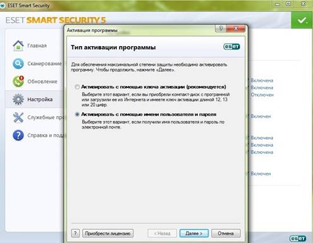Click the last Включен link at bottom

click(x=261, y=173)
